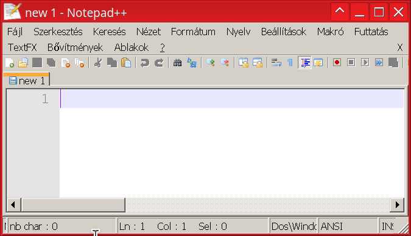The image size is (411, 236).
Task: Open the Futtatás menu
Action: pos(371,32)
